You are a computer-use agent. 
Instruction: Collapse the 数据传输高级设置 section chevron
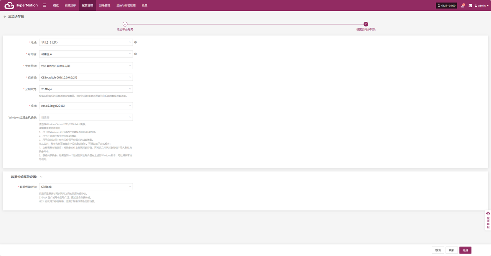point(41,177)
